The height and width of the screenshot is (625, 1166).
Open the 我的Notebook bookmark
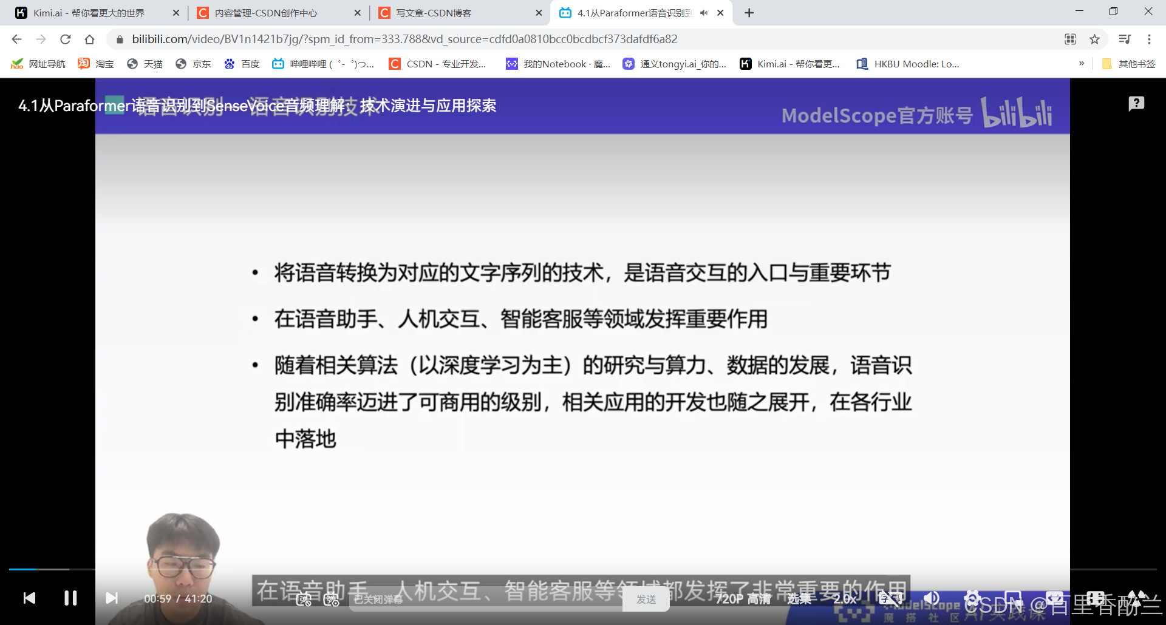pyautogui.click(x=559, y=64)
